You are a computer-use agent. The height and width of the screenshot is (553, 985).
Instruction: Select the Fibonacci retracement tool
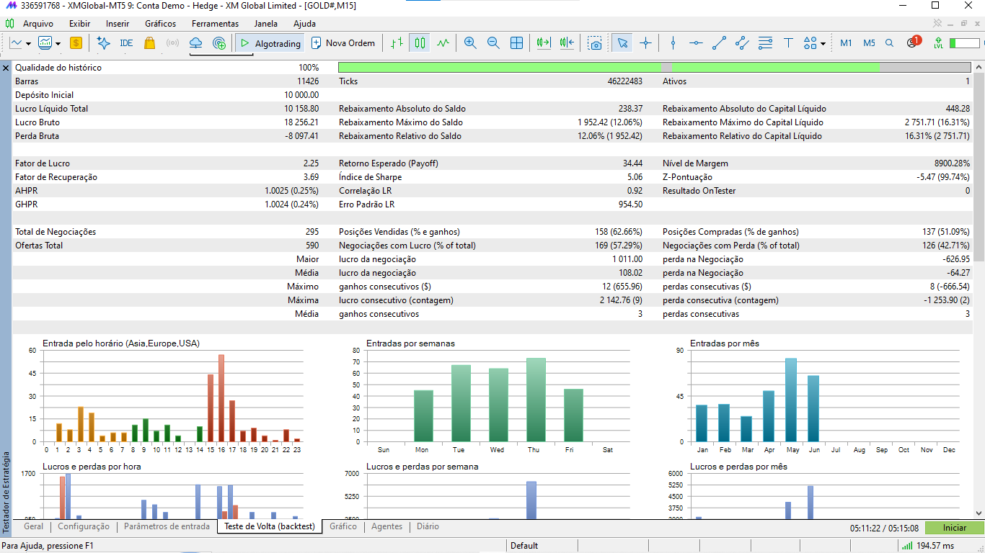(765, 43)
